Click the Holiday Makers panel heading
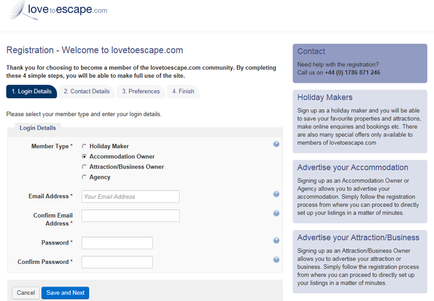Viewport: 434px width, 301px height. coord(325,97)
